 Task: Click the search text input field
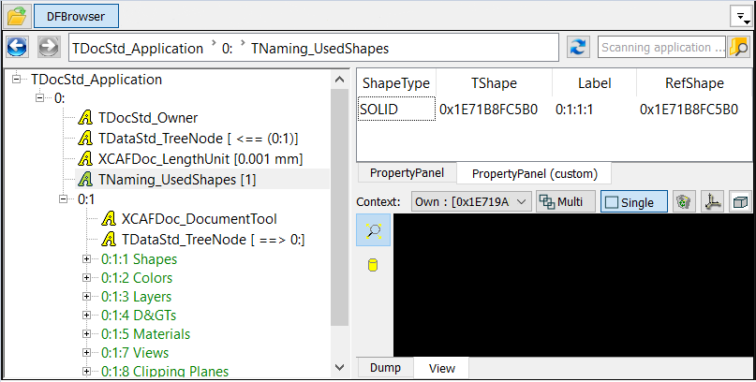[661, 48]
